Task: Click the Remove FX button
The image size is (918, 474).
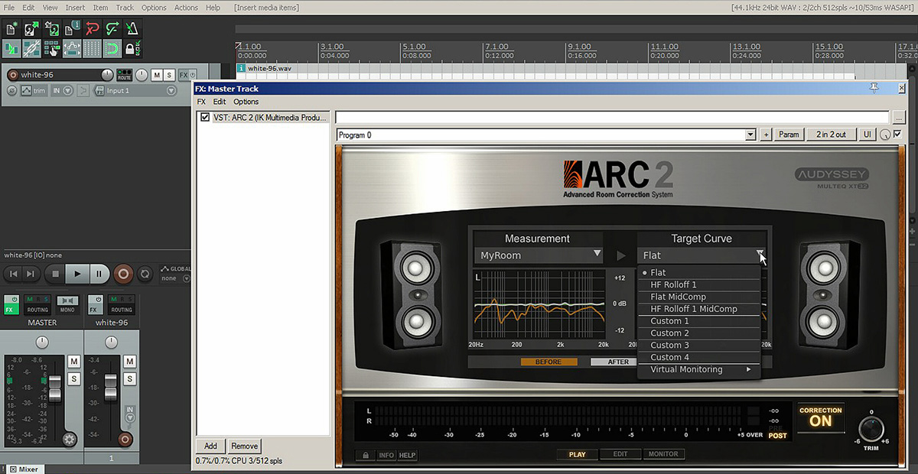Action: pos(244,446)
